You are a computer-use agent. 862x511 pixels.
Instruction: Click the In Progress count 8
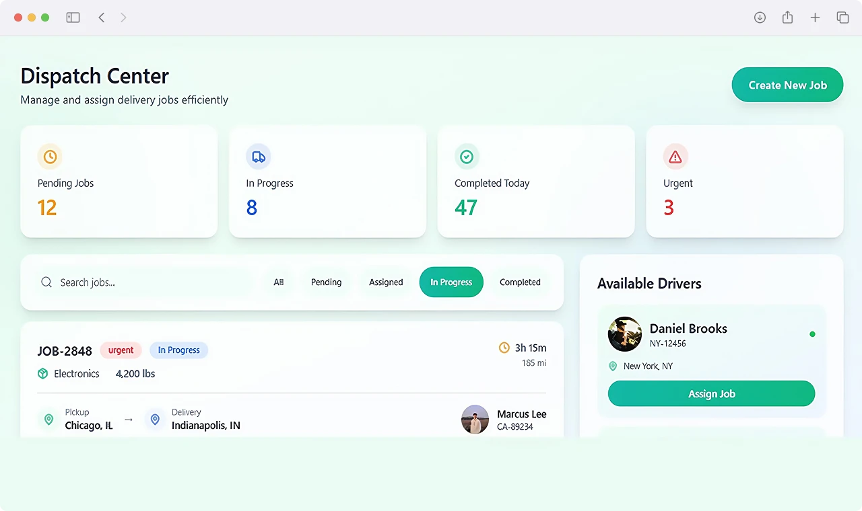(x=252, y=208)
